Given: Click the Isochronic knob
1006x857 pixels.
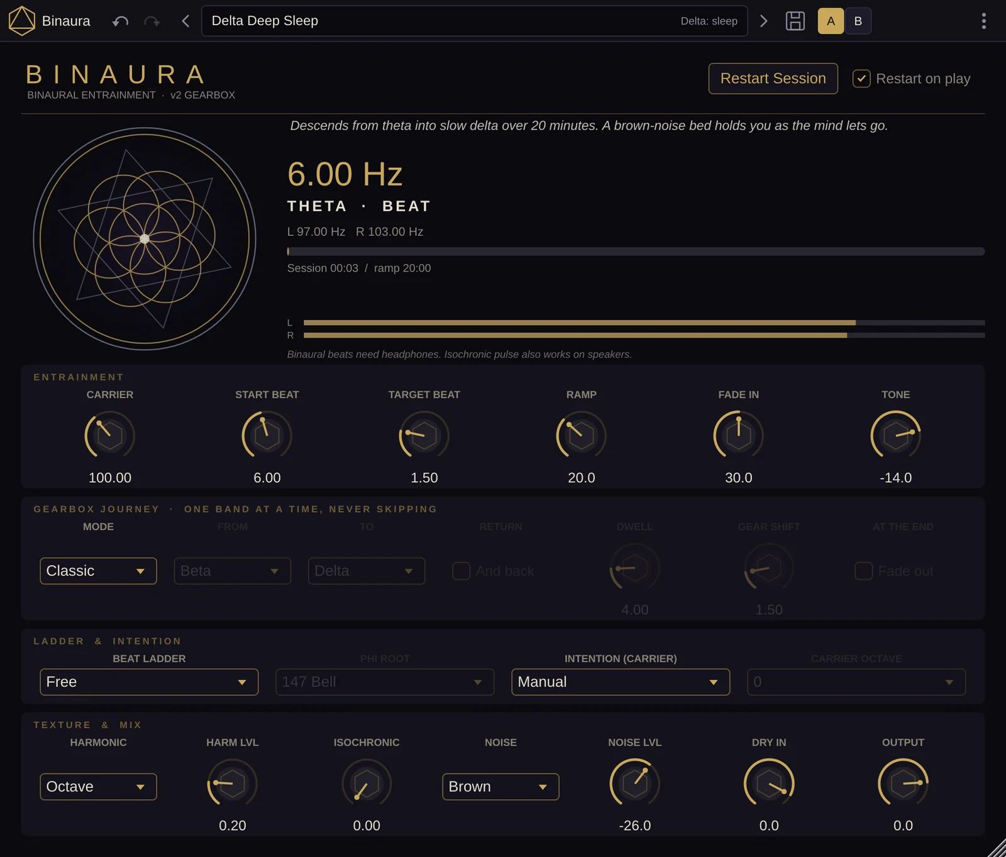Looking at the screenshot, I should [367, 783].
